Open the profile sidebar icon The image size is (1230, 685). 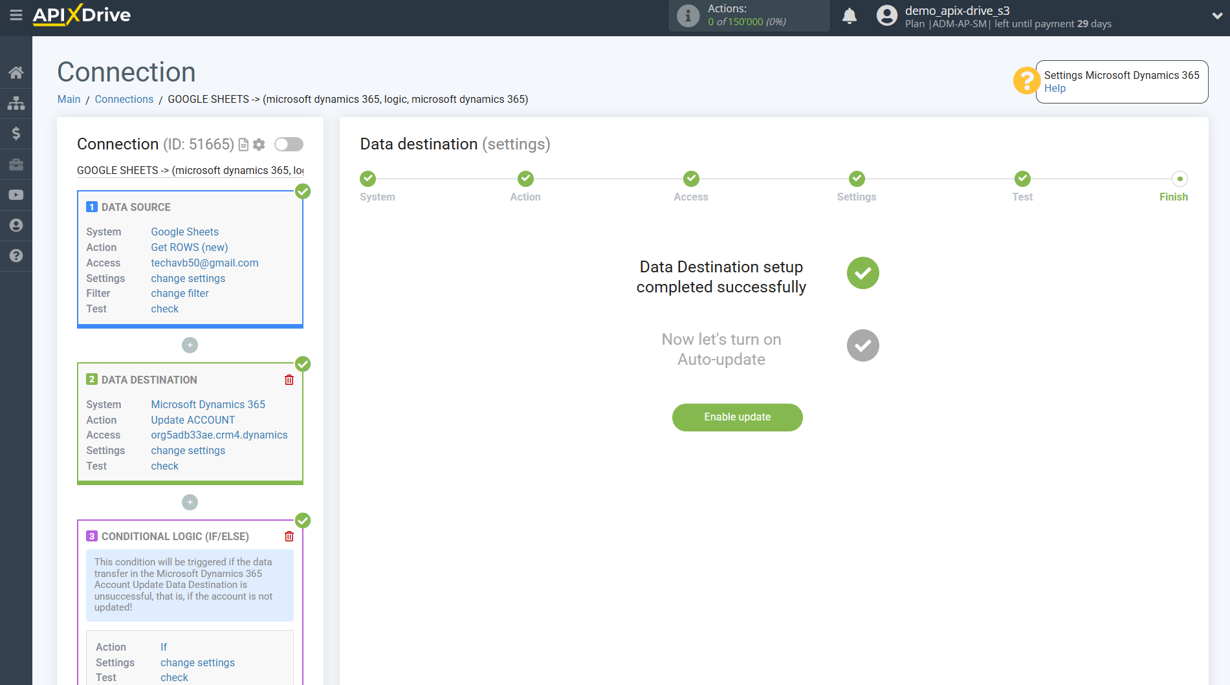pyautogui.click(x=16, y=225)
